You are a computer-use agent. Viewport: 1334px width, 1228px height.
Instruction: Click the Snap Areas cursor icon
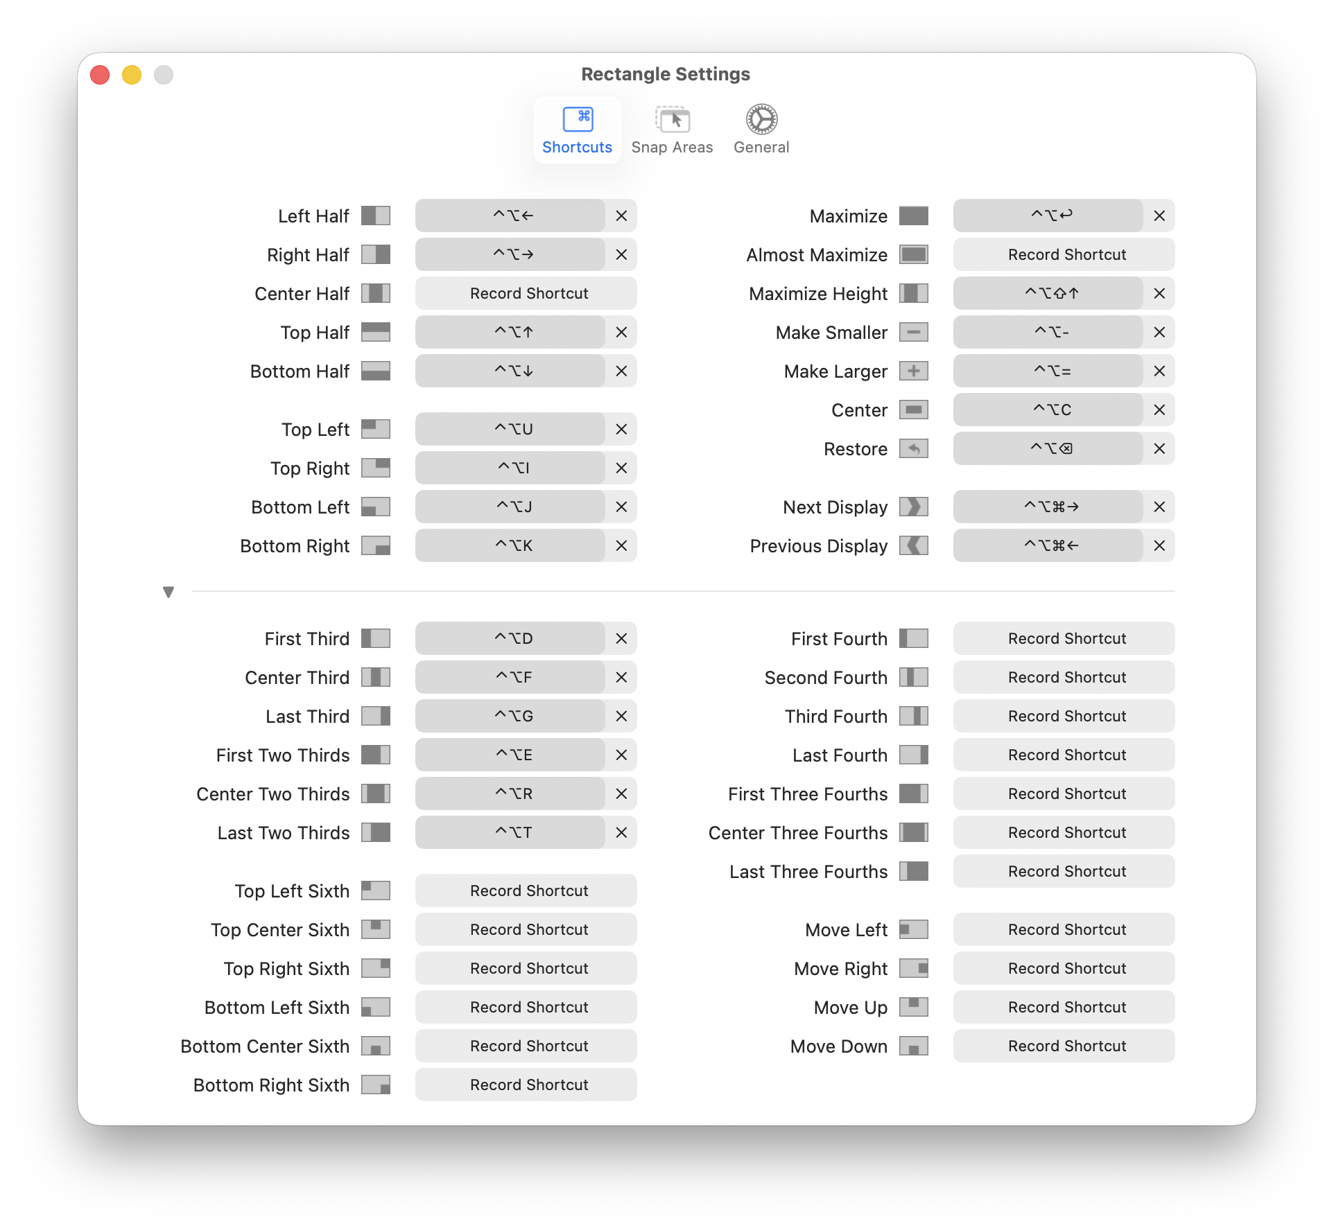671,119
